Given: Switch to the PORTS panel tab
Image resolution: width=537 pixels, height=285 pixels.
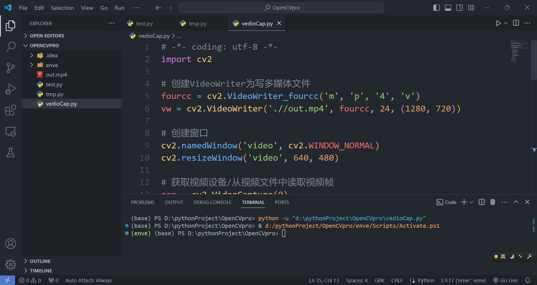Looking at the screenshot, I should [x=282, y=202].
